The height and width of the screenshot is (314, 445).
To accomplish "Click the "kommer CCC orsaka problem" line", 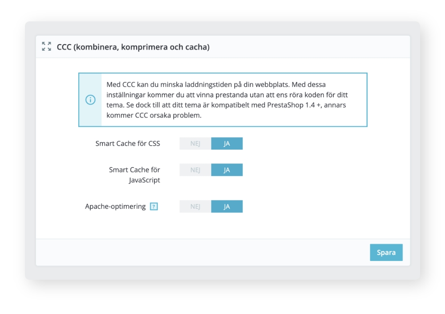I will (154, 115).
